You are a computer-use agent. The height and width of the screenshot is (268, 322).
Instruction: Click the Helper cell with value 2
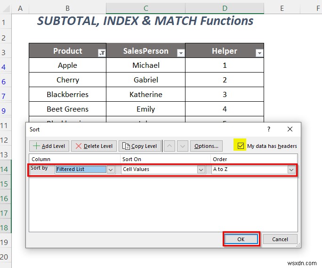(225, 80)
